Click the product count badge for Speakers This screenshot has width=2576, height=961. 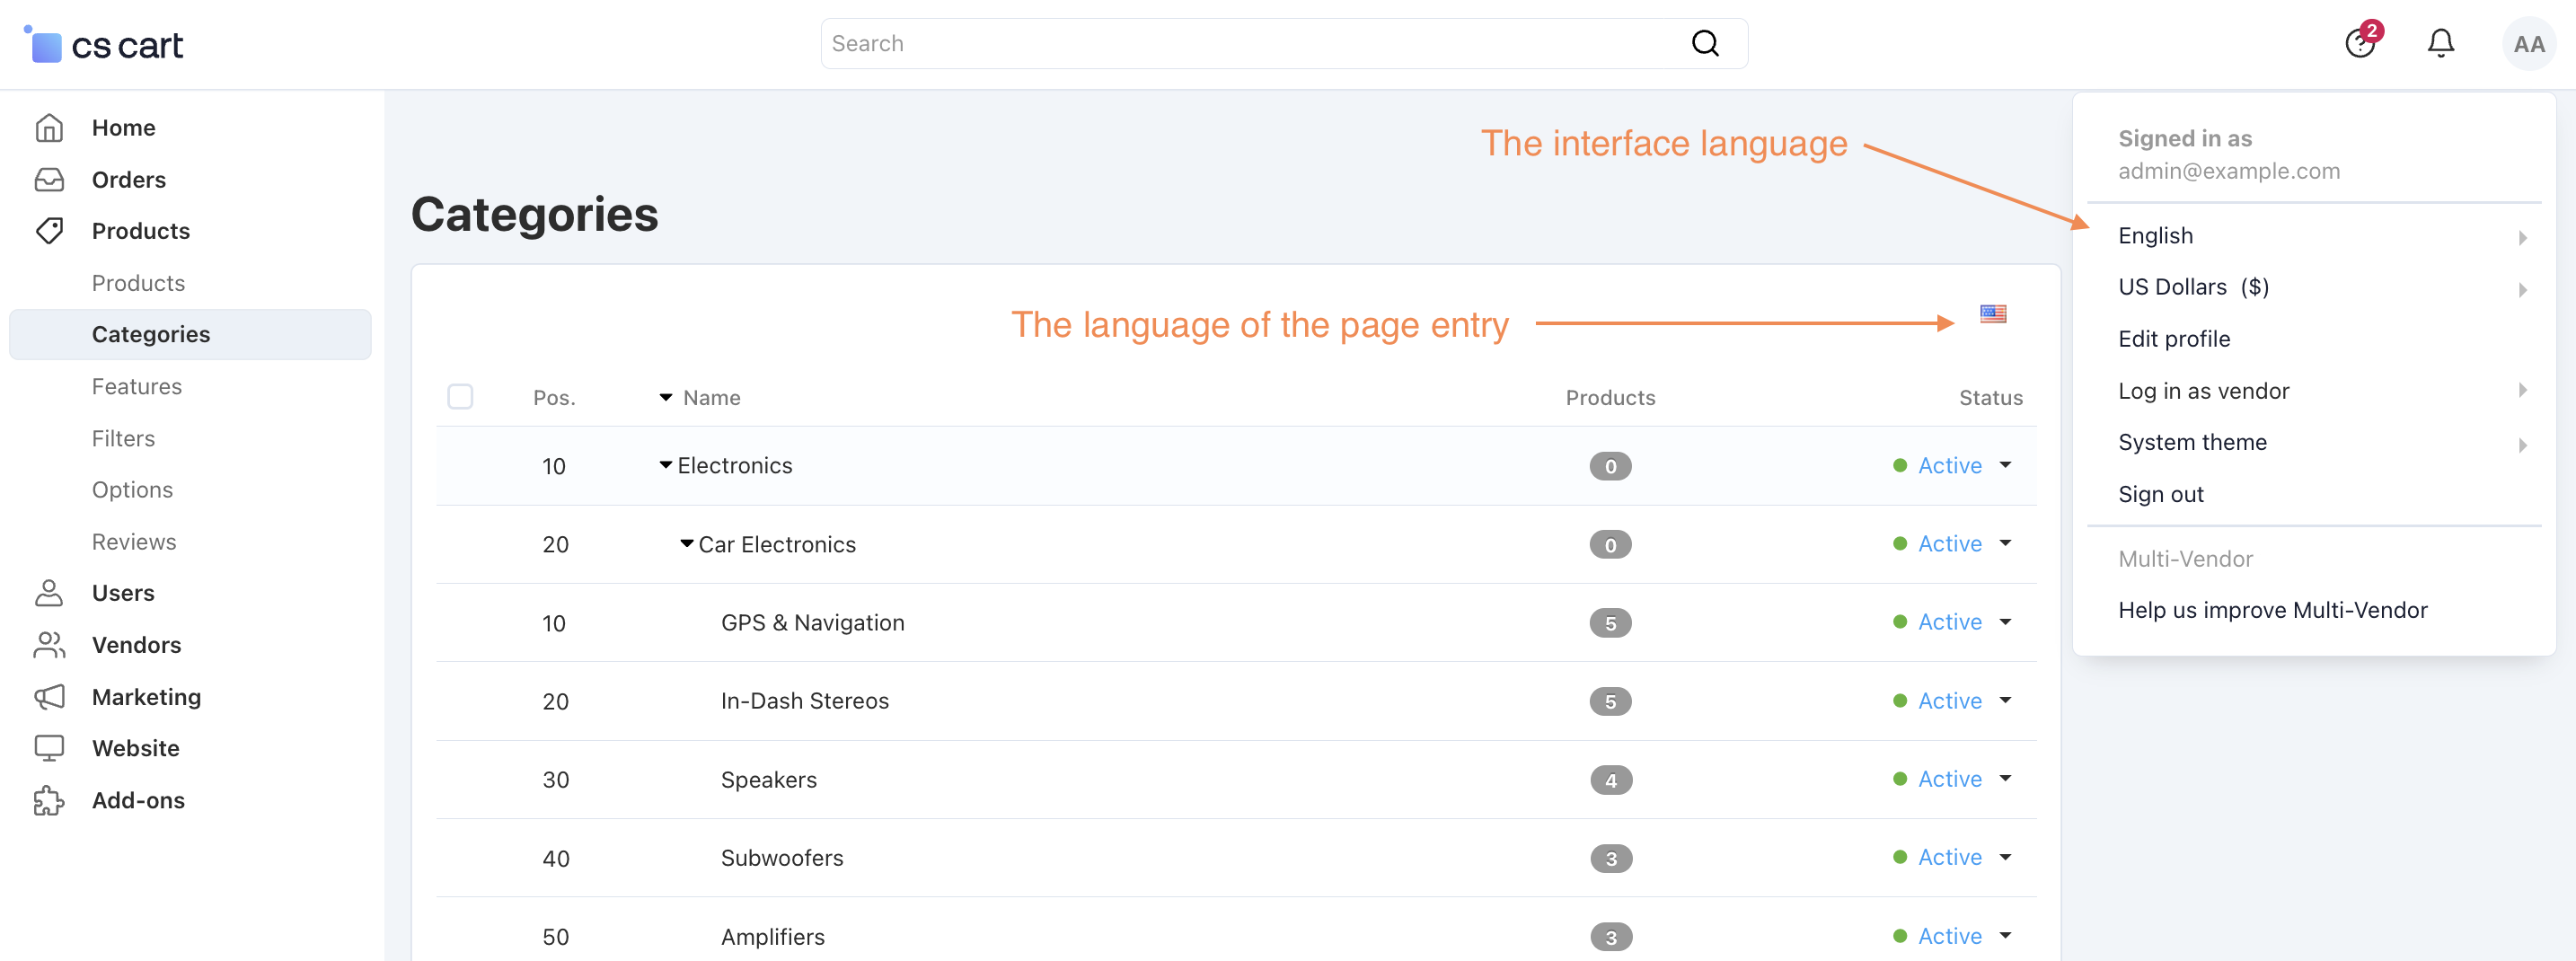(x=1610, y=780)
